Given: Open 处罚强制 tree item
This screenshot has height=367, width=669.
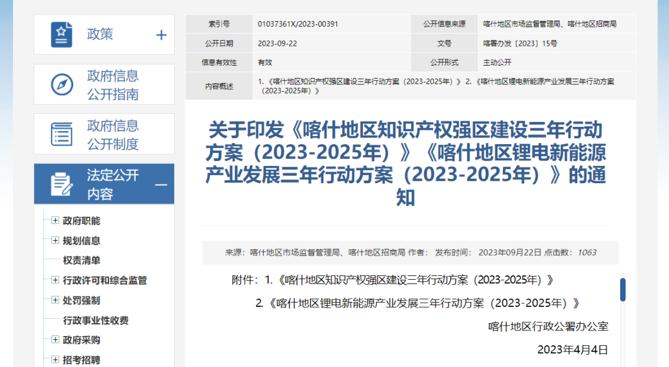Looking at the screenshot, I should (x=82, y=301).
